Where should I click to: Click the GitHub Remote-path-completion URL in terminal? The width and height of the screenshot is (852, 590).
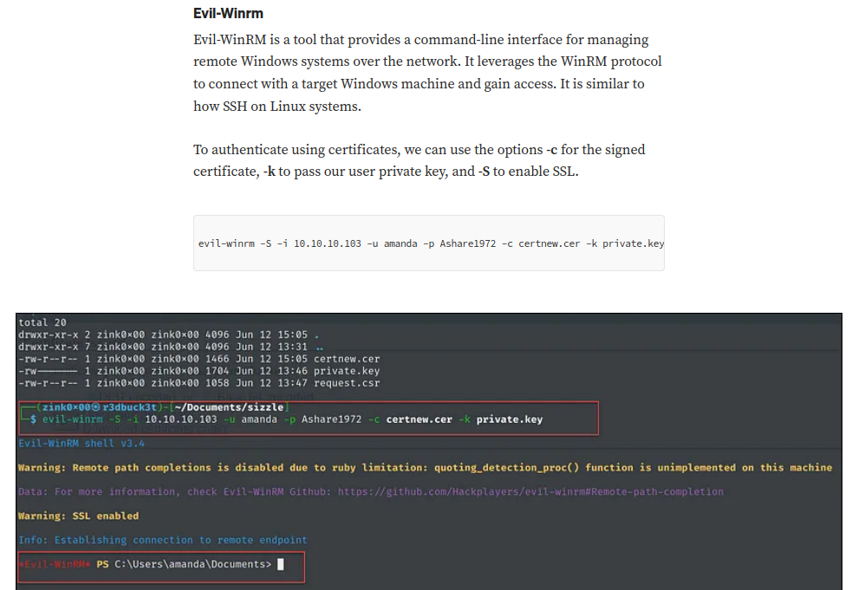point(530,492)
